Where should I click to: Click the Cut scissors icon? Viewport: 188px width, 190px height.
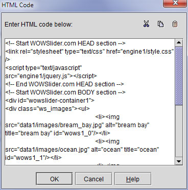(146, 24)
